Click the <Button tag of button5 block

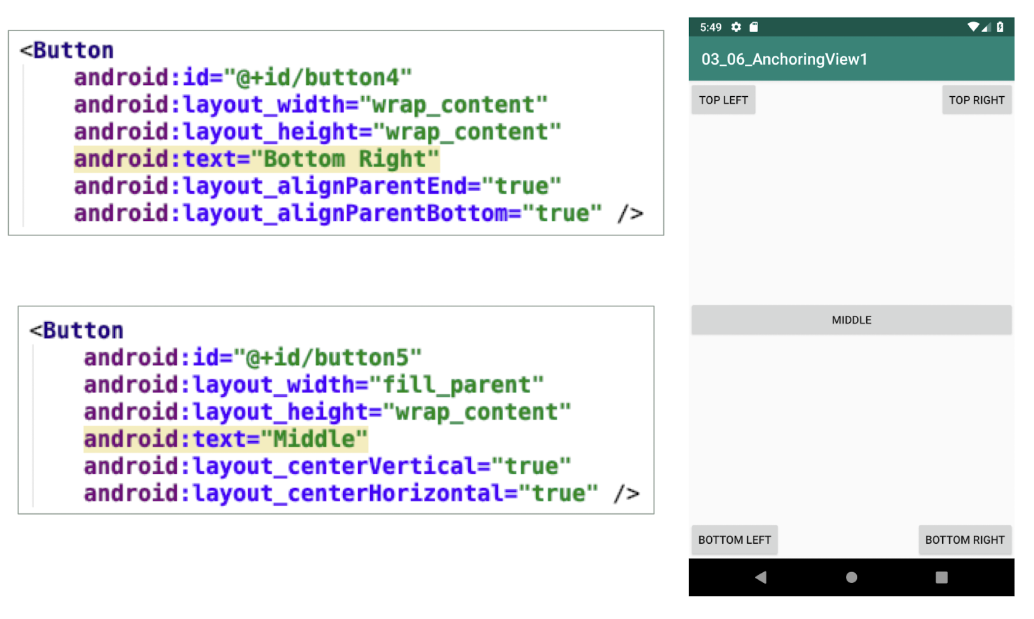tap(77, 330)
